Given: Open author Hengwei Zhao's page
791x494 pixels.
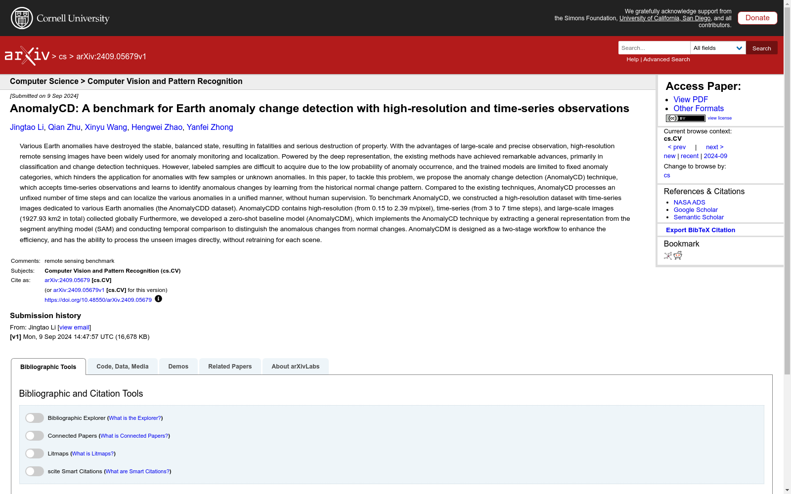Looking at the screenshot, I should [x=157, y=127].
